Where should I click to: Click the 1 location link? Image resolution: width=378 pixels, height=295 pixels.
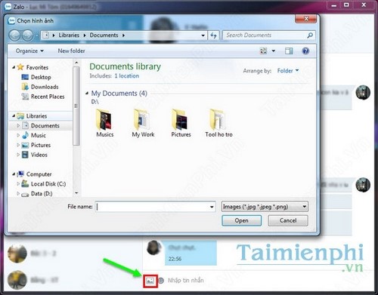click(126, 75)
